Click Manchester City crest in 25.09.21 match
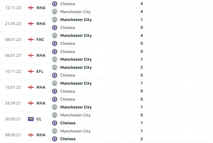 click(55, 107)
